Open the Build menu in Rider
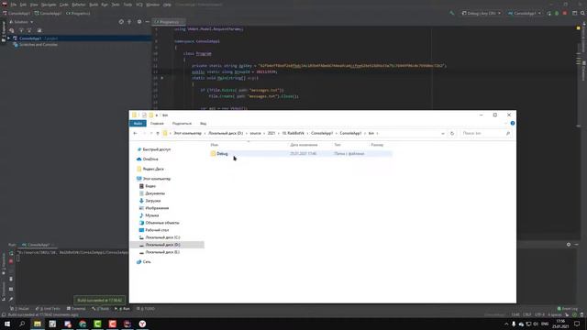Viewport: 587px width, 330px height. (x=94, y=5)
